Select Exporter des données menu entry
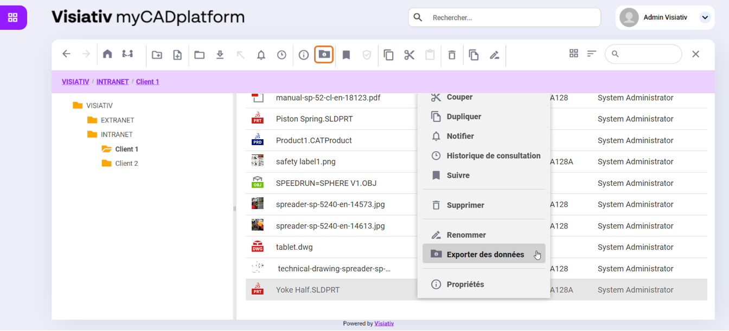 tap(485, 255)
